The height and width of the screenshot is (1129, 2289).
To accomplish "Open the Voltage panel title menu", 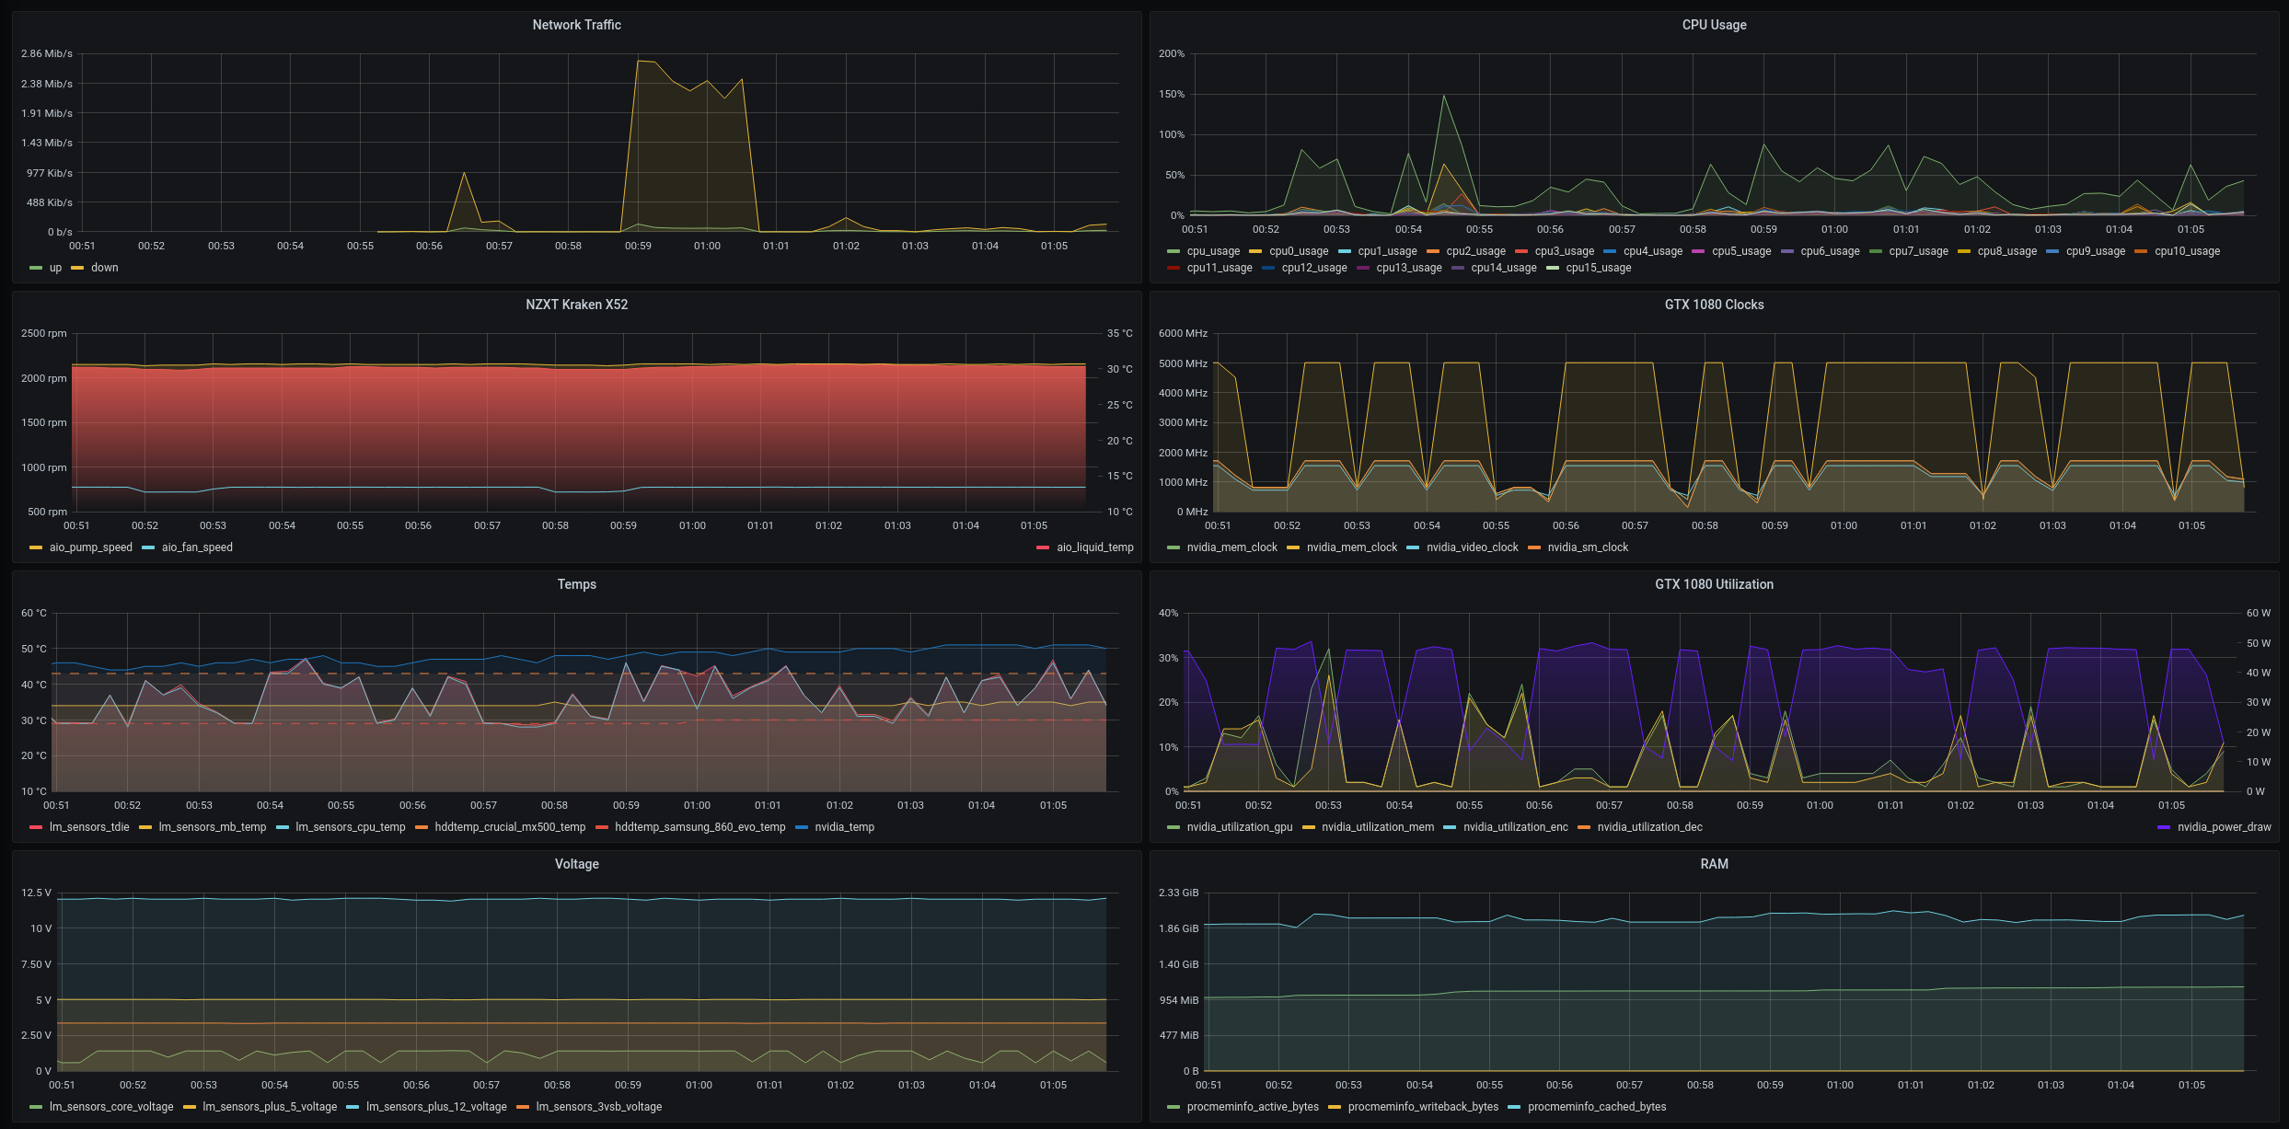I will pos(576,864).
